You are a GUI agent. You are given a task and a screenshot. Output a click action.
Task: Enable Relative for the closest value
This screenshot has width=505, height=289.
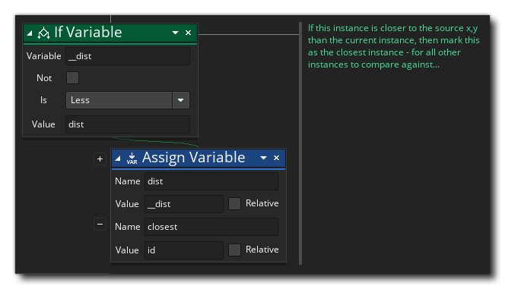pos(234,250)
